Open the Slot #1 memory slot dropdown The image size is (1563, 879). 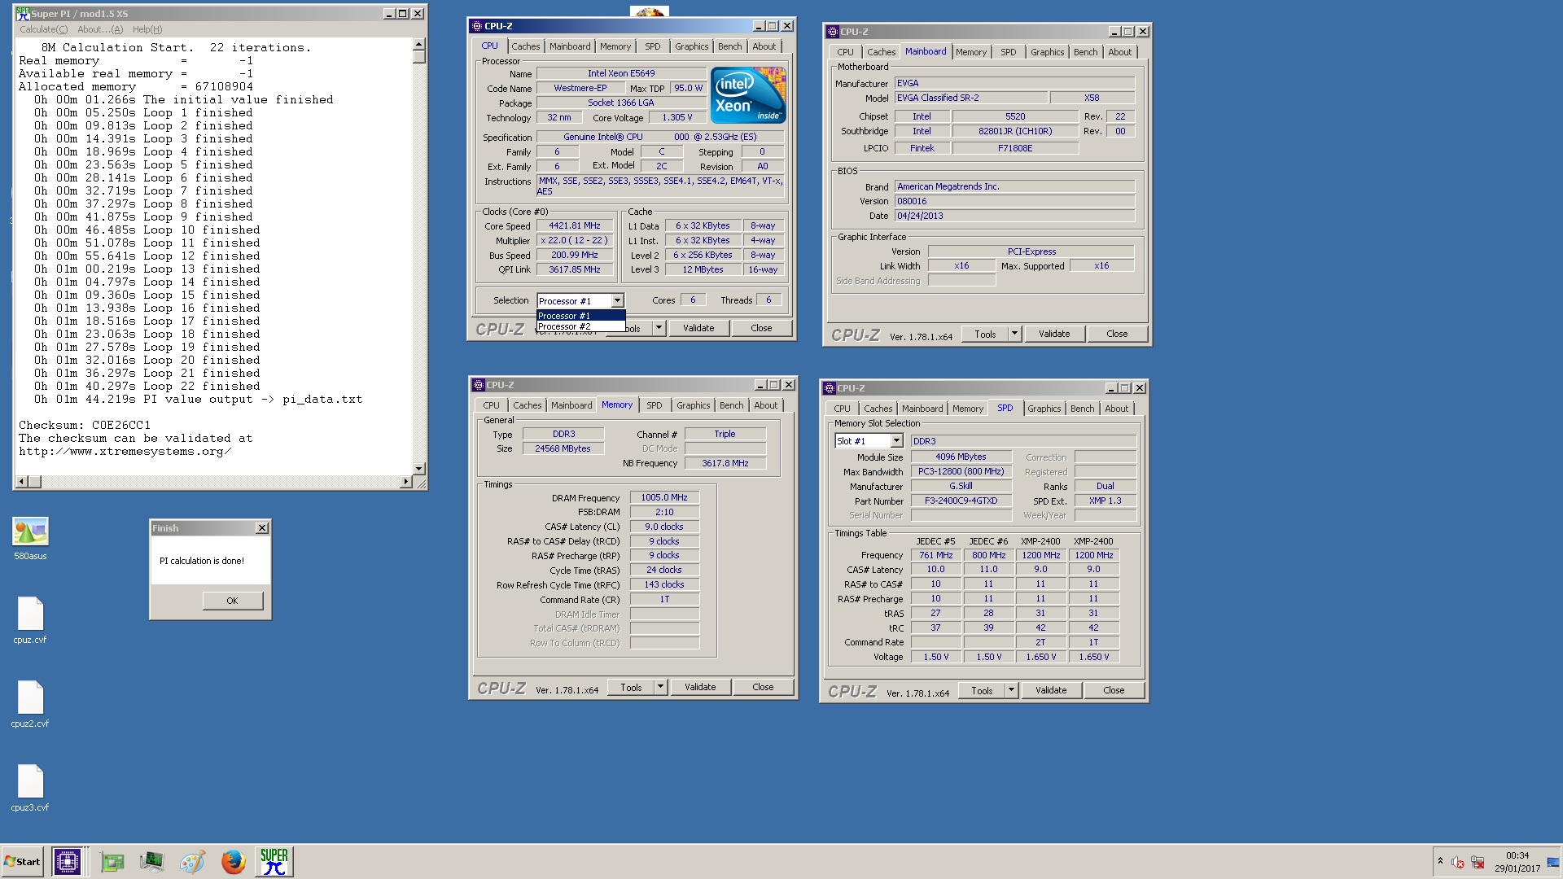coord(896,440)
